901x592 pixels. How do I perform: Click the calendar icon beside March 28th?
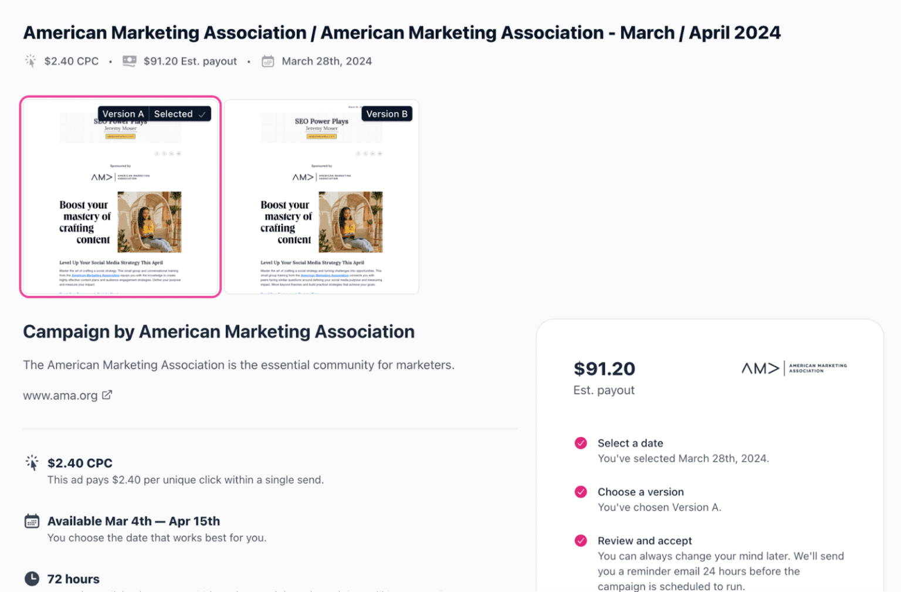(267, 61)
